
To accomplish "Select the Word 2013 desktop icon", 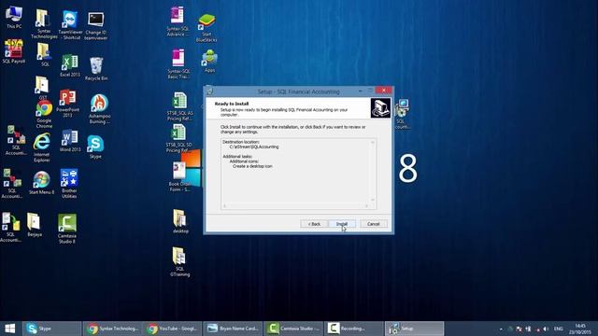I will click(70, 141).
